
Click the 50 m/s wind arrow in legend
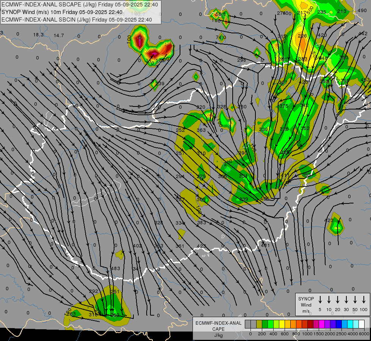[355, 300]
